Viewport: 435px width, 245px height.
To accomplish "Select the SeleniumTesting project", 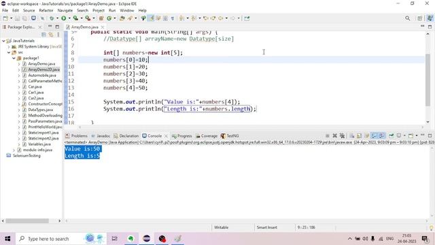I will coord(27,156).
